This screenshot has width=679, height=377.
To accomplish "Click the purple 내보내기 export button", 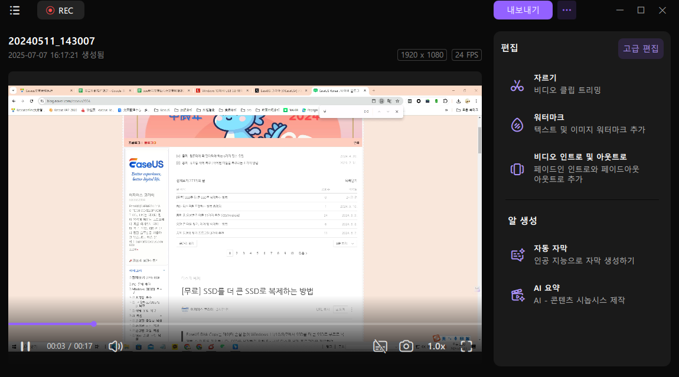I will 523,10.
